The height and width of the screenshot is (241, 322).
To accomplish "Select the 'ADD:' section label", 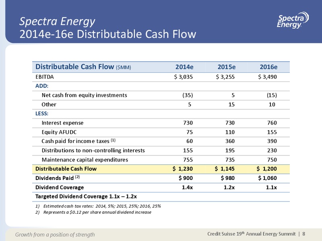I will [x=42, y=86].
